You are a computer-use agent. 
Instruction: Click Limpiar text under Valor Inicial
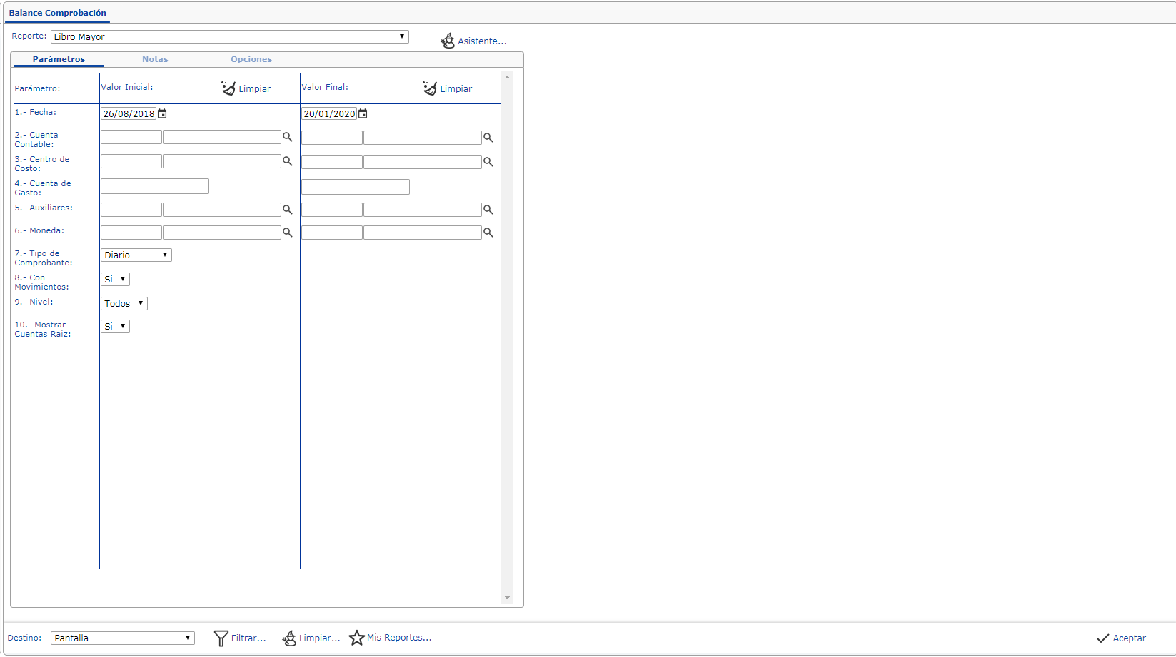pyautogui.click(x=255, y=89)
